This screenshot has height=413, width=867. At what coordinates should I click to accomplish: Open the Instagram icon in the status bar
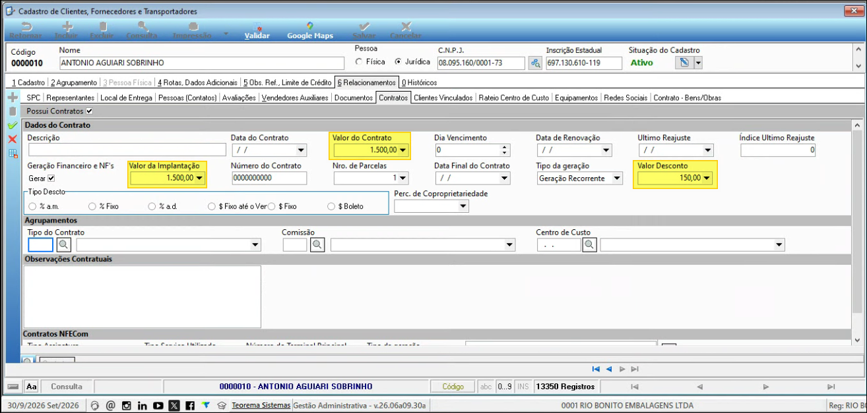tap(126, 406)
